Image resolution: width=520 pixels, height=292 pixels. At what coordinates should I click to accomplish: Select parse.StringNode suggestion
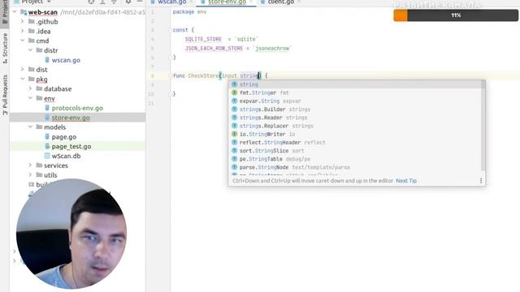click(355, 167)
